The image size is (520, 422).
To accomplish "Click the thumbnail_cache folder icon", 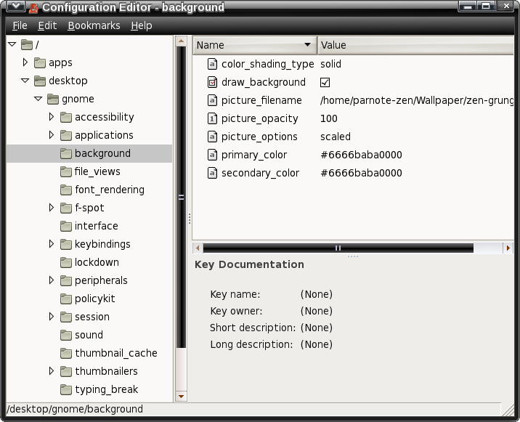I will click(66, 353).
